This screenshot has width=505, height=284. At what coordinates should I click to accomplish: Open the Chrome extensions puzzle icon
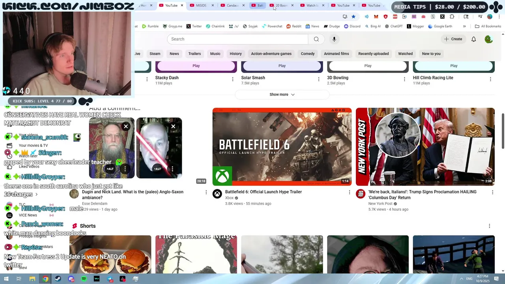click(452, 17)
